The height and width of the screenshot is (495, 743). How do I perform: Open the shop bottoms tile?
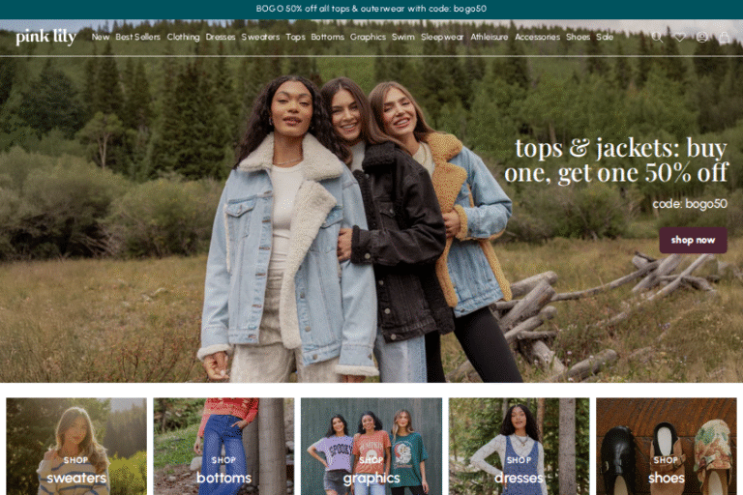223,447
